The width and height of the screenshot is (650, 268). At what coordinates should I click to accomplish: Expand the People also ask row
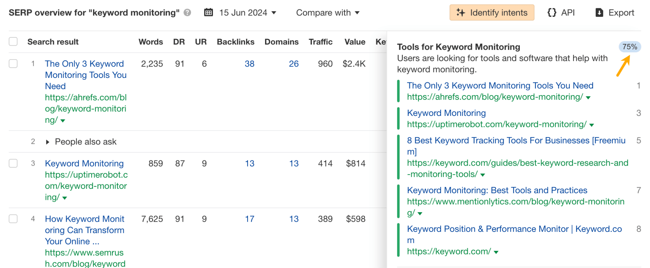click(x=48, y=142)
